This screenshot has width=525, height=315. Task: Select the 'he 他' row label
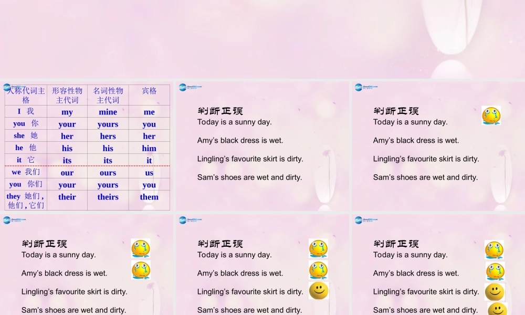point(26,148)
